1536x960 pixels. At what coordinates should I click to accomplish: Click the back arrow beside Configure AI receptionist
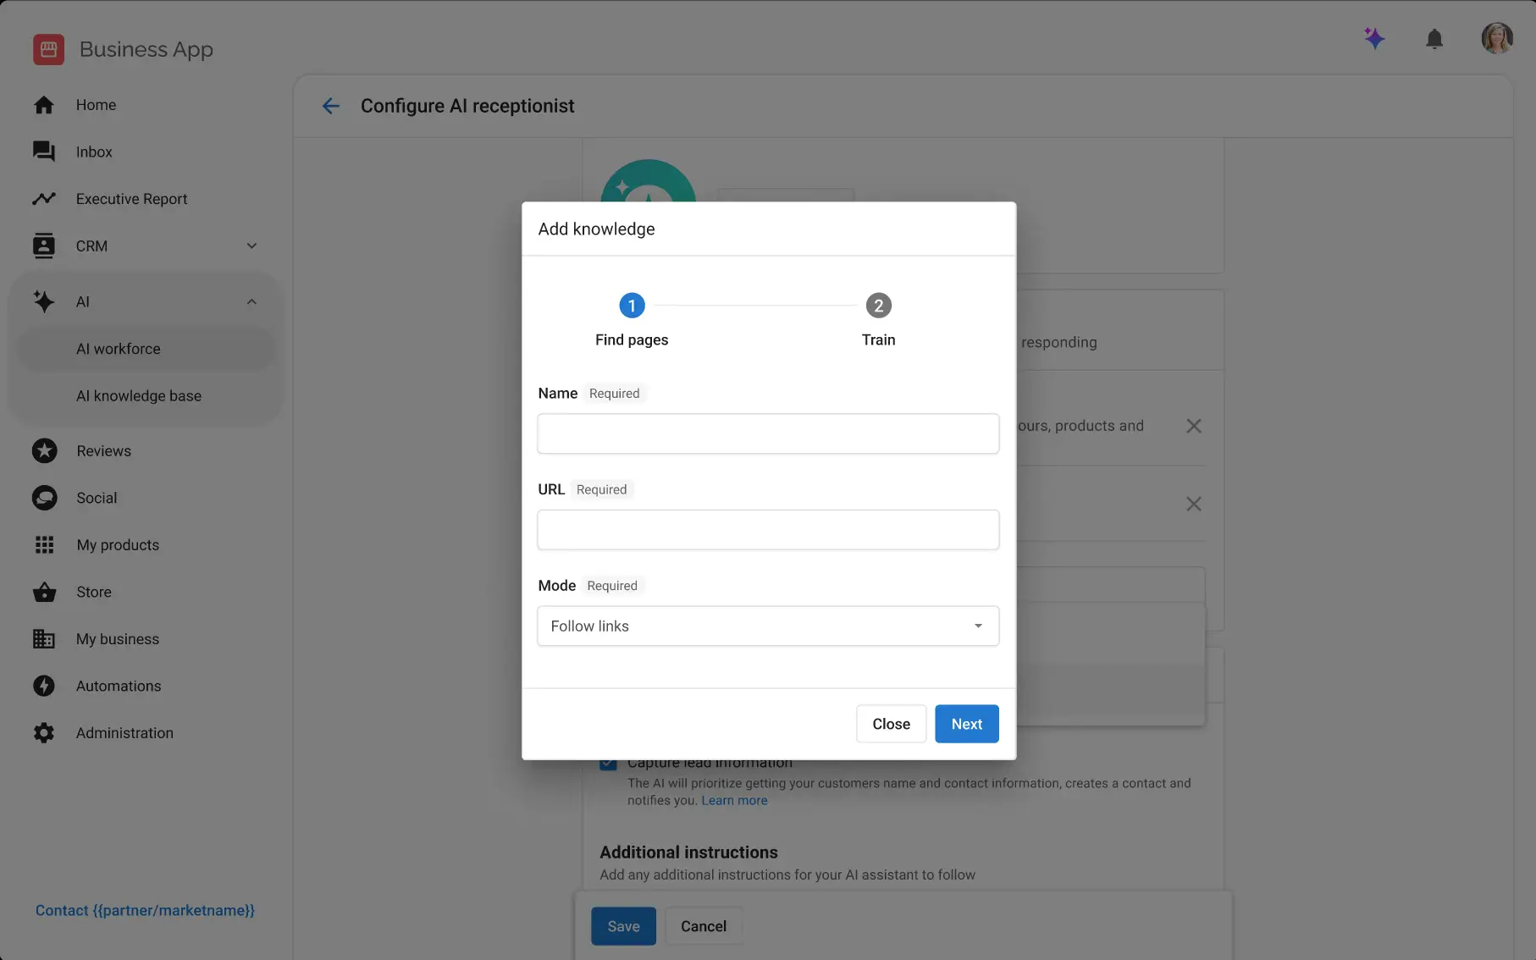330,106
